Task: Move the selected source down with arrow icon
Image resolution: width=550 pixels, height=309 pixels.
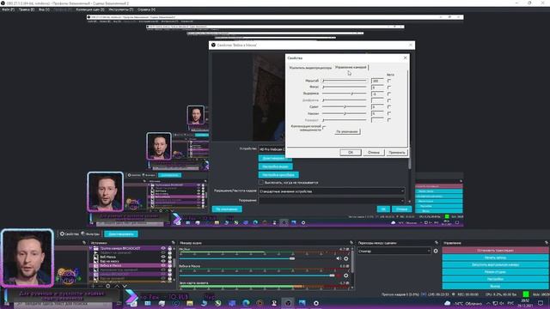Action: (125, 286)
